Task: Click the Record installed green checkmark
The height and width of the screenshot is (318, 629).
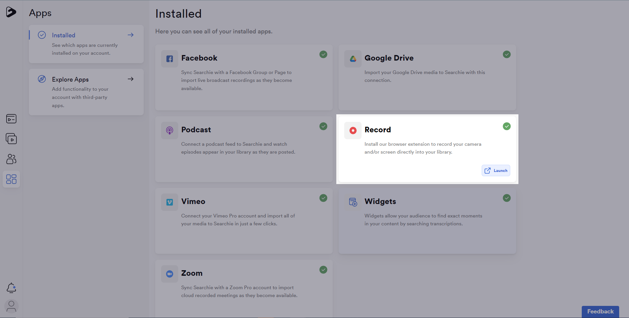Action: point(507,126)
